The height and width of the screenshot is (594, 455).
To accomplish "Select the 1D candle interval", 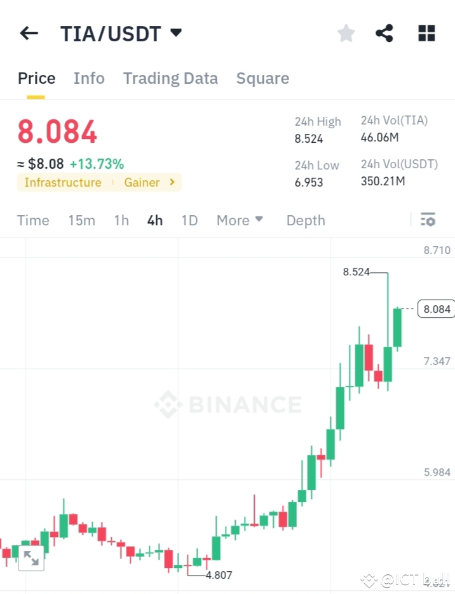I will [x=189, y=220].
